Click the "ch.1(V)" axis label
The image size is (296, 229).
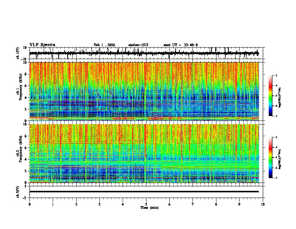pos(18,53)
